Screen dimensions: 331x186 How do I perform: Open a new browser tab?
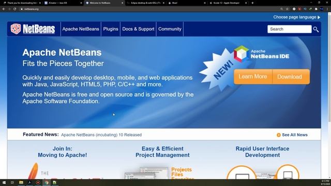[252, 3]
